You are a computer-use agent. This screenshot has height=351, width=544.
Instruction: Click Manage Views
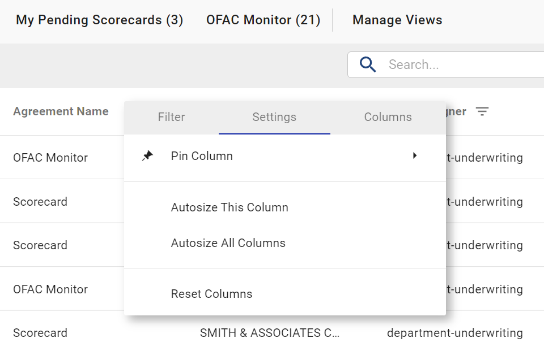pos(397,20)
